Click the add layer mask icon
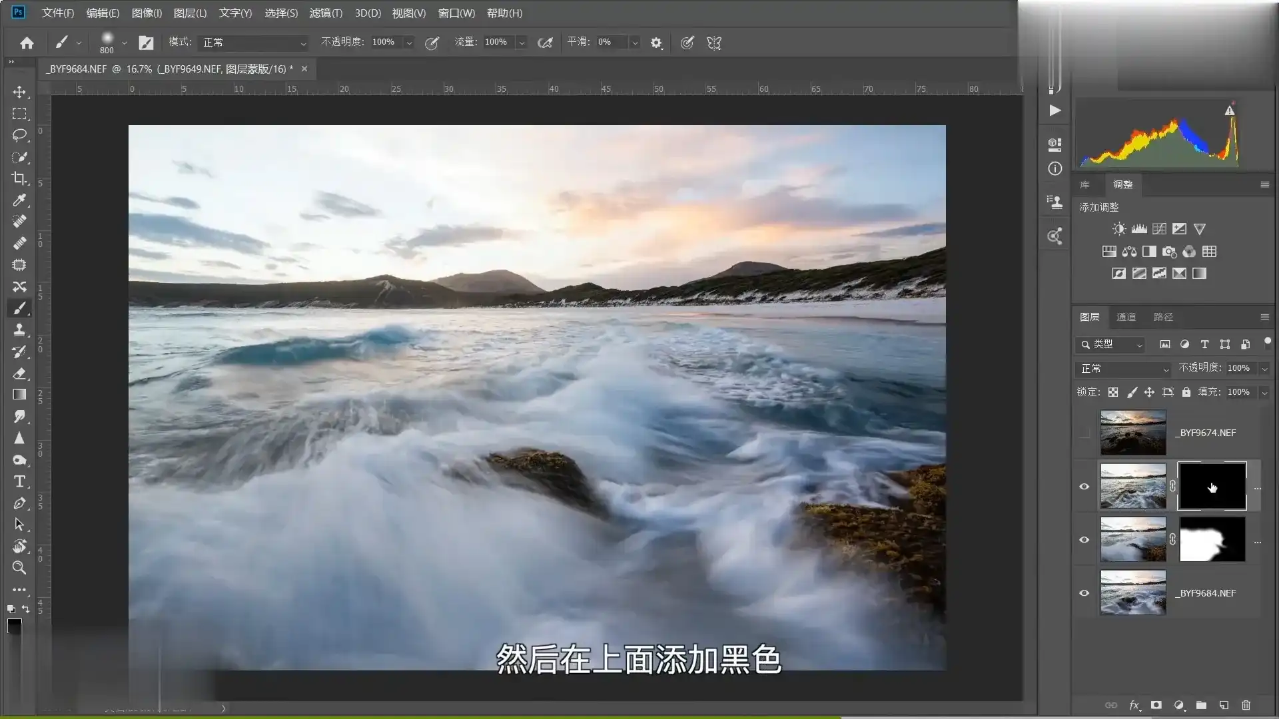 1156,705
